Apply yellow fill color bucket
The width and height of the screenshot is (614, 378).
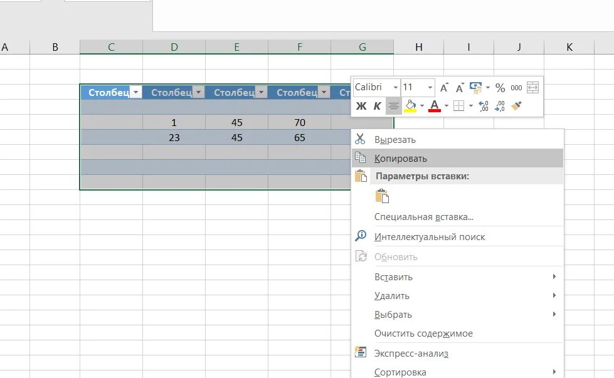pos(410,106)
